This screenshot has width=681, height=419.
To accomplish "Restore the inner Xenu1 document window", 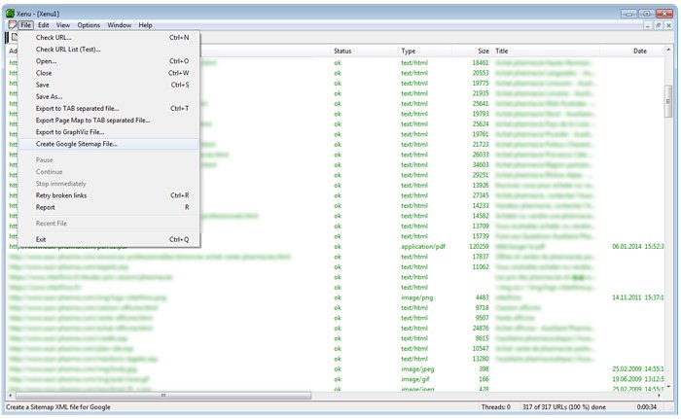I will click(658, 25).
